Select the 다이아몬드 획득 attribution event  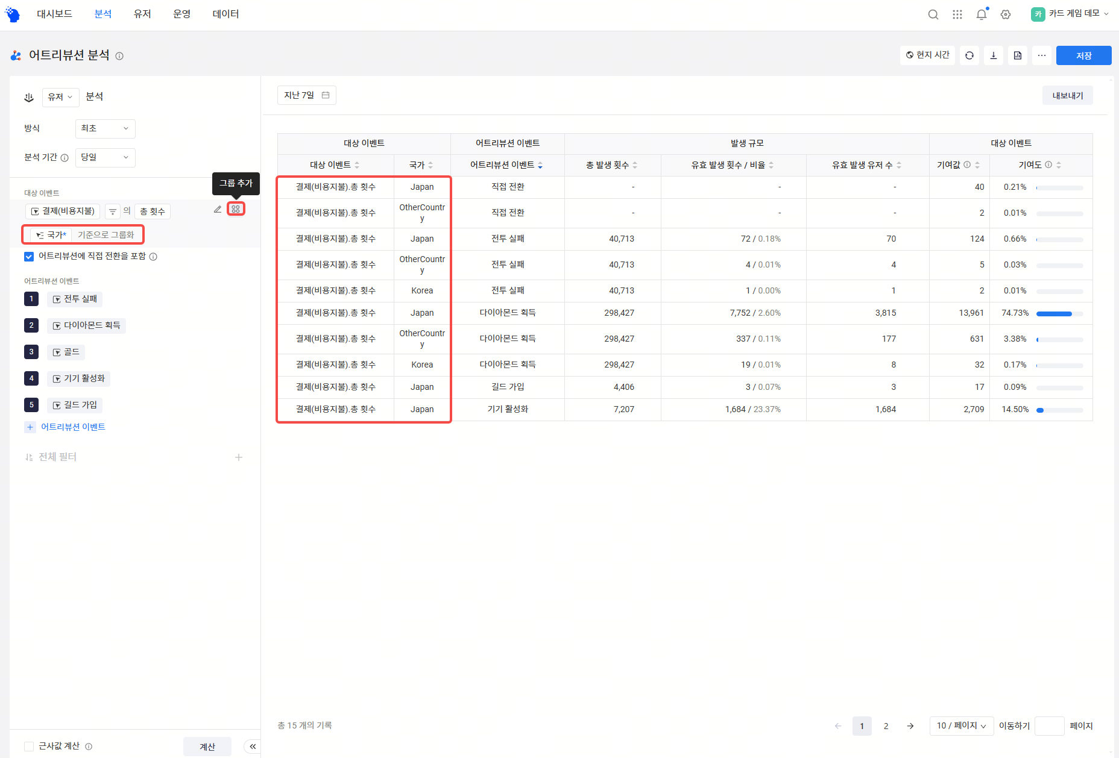pos(86,325)
